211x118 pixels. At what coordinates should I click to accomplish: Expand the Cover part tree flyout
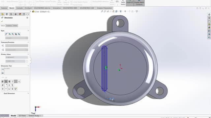[x=31, y=11]
